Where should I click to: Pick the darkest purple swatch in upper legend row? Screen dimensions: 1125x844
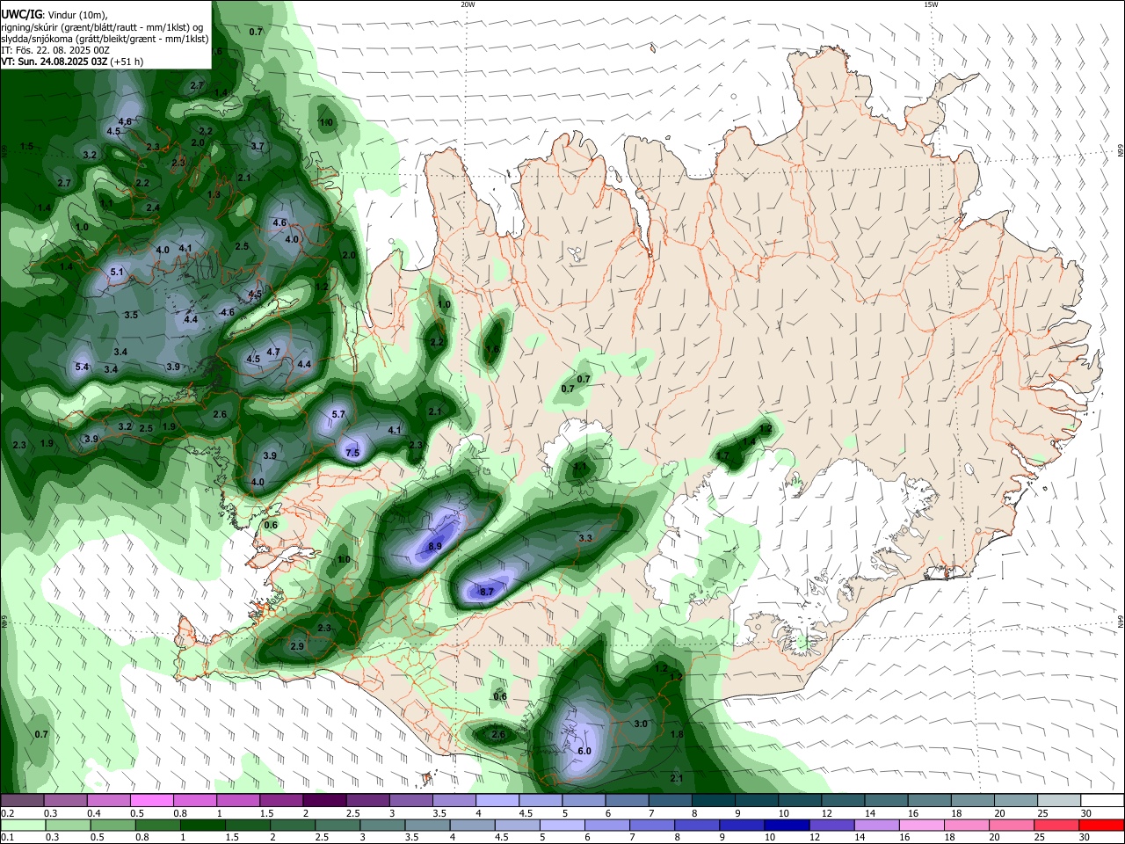click(x=323, y=801)
